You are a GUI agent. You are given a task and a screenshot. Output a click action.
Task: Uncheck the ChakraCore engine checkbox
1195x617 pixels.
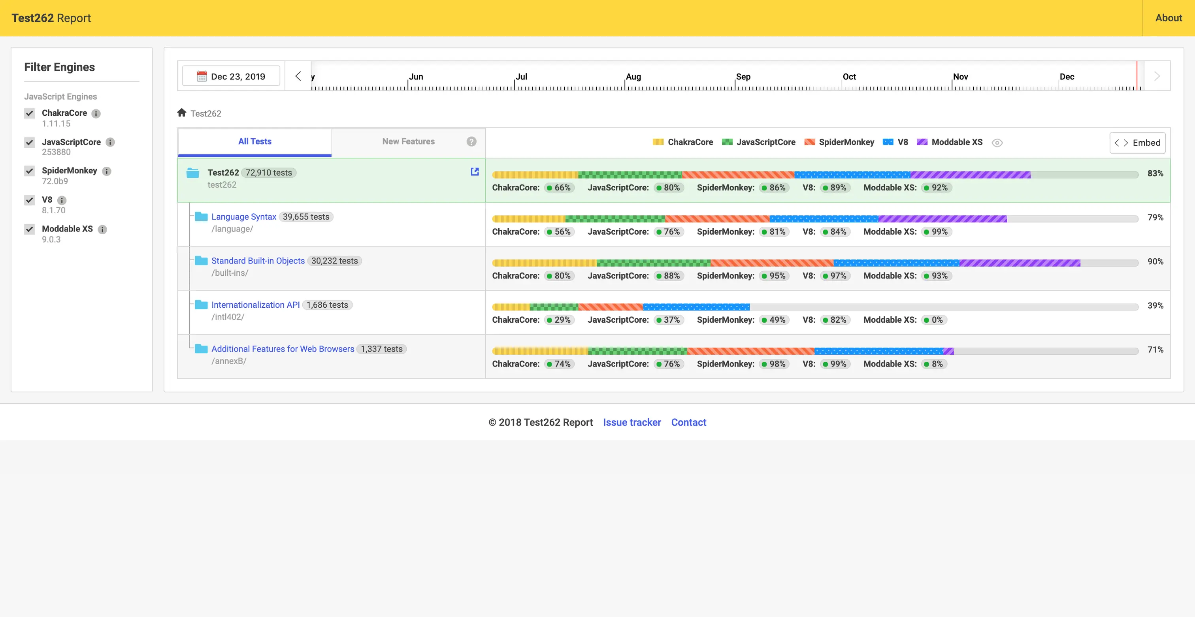[x=30, y=114]
